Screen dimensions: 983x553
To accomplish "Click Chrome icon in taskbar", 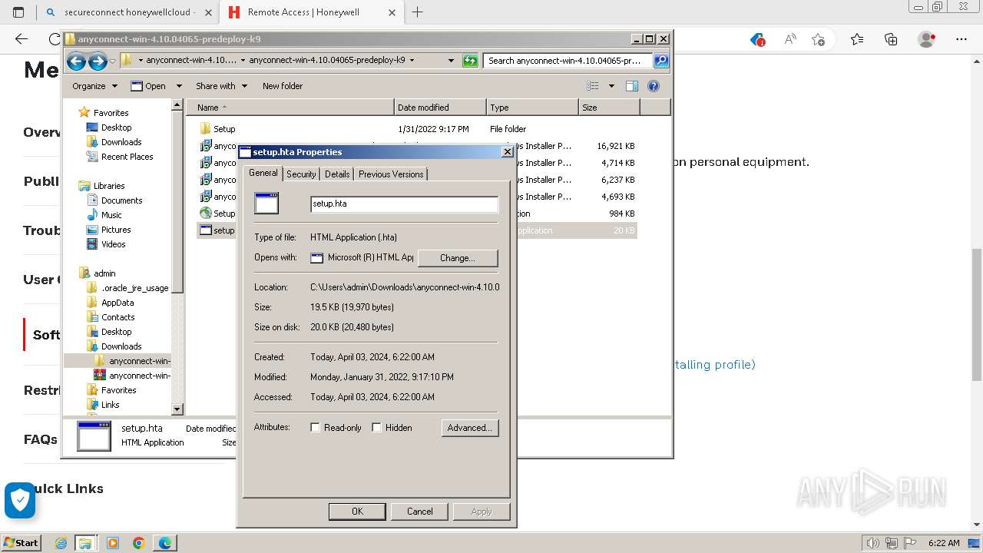I will [139, 543].
